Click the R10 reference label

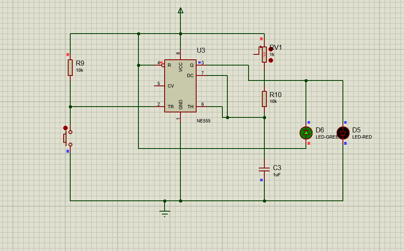click(276, 95)
